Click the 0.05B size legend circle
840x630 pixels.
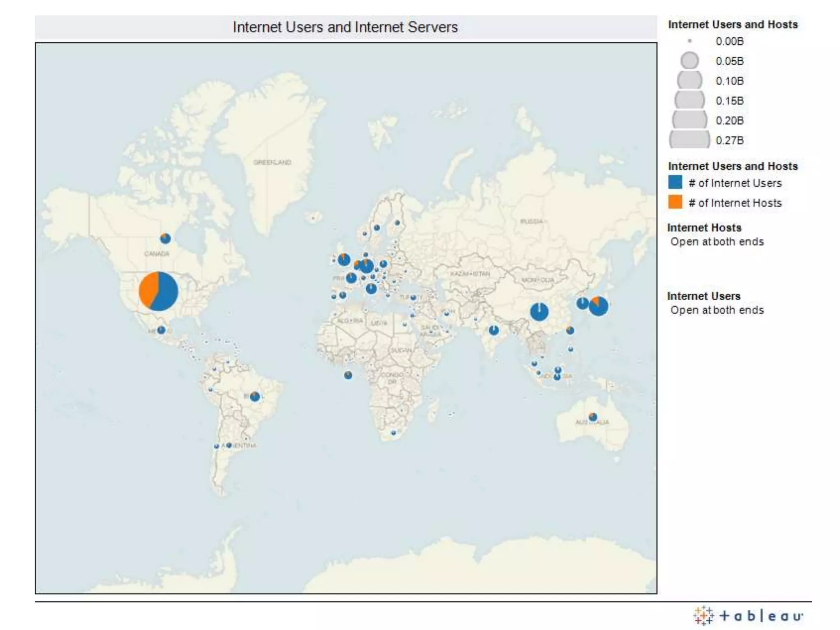(x=689, y=61)
